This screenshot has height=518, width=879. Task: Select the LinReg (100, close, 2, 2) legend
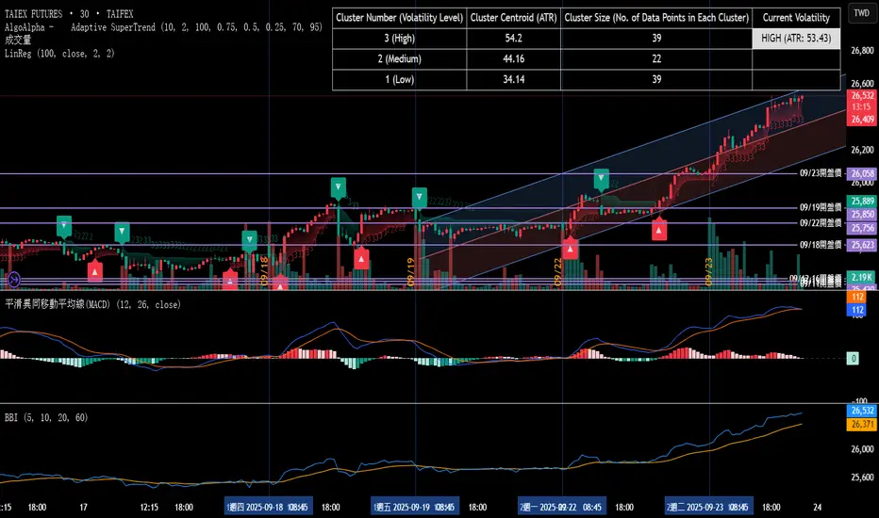[59, 54]
